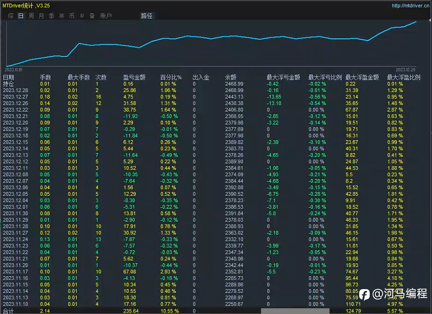
Task: Click the 合计 totals row
Action: click(x=9, y=311)
